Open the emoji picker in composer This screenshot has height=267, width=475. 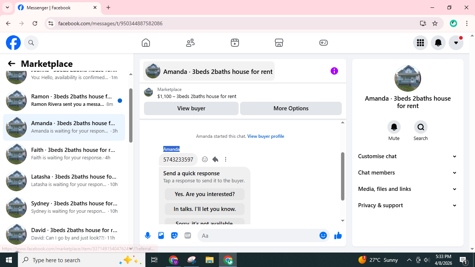click(323, 235)
